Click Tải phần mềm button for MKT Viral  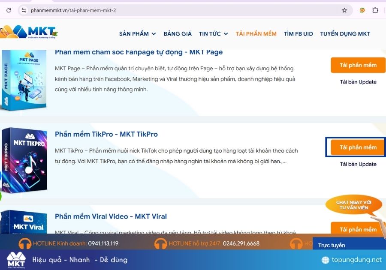(x=358, y=228)
